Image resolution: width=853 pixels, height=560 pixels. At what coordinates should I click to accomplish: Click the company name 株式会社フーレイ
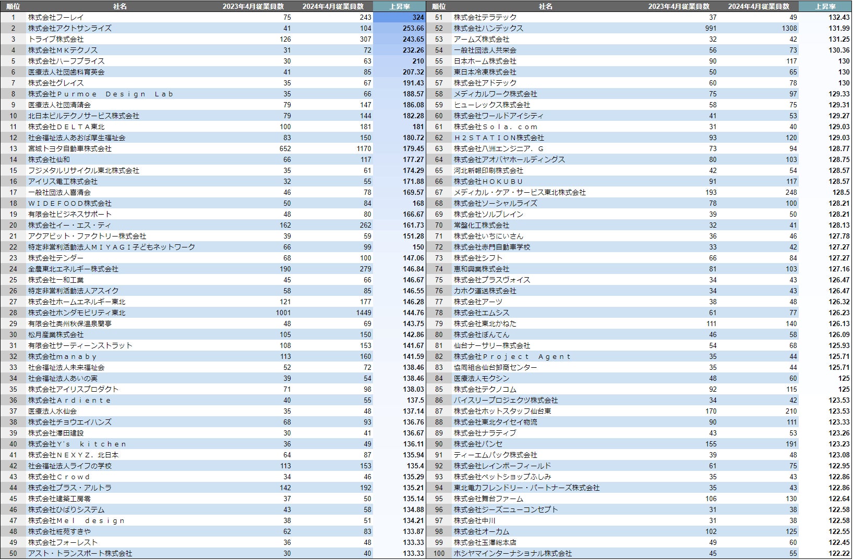point(56,17)
